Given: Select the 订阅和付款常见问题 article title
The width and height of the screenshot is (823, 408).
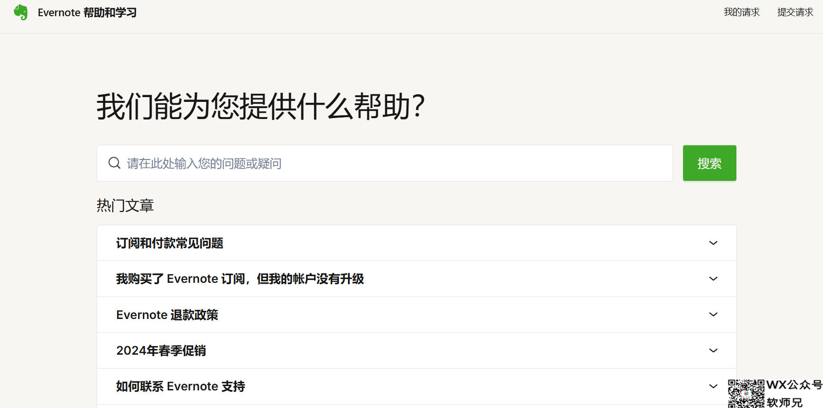Looking at the screenshot, I should tap(170, 243).
